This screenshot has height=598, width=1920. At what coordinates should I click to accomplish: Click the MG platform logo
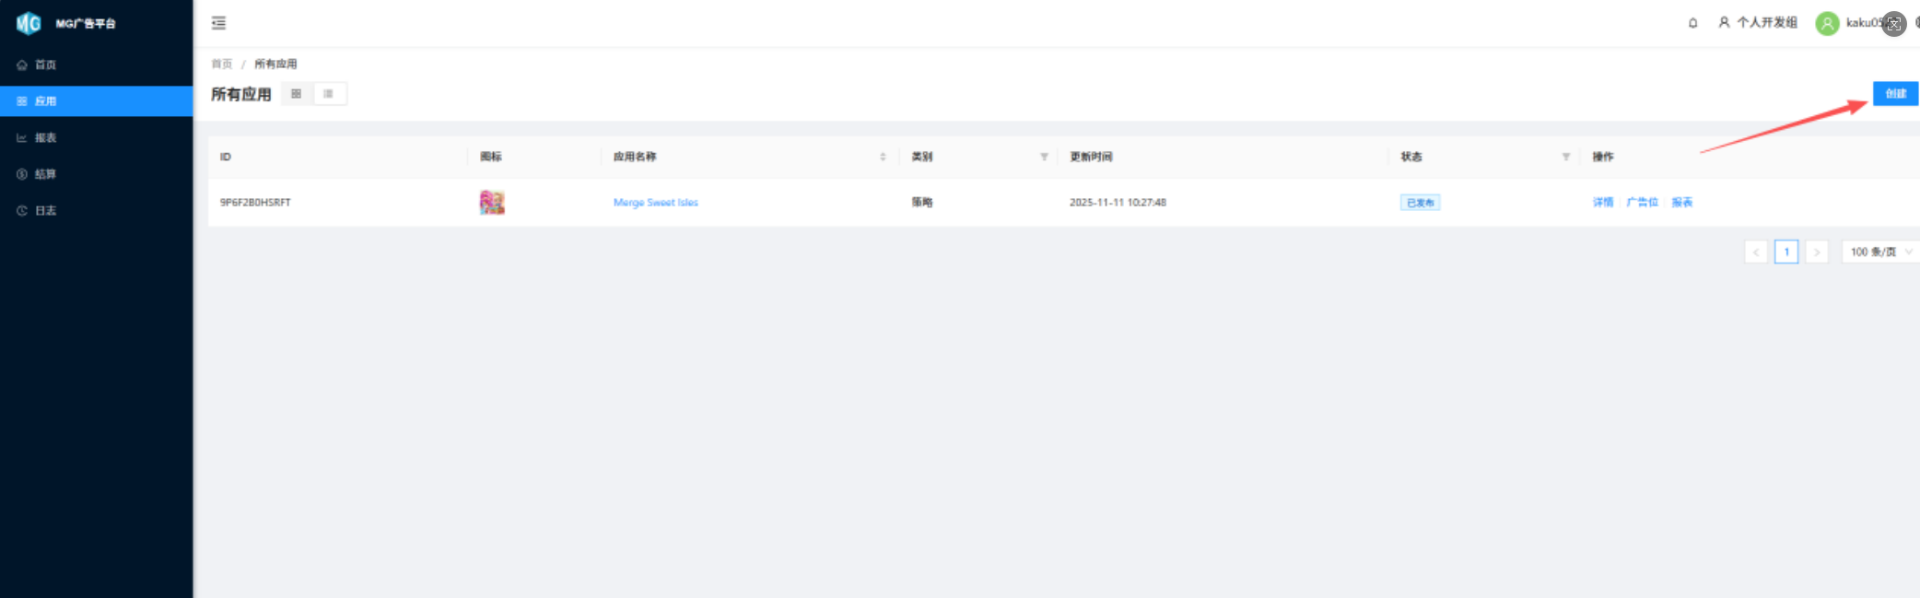(29, 23)
